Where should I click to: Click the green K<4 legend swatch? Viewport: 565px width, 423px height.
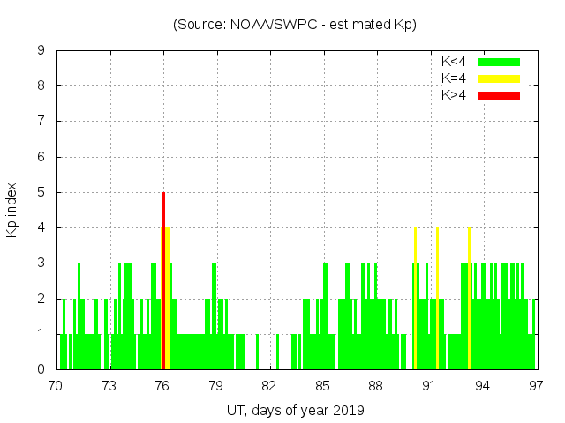[x=499, y=62]
